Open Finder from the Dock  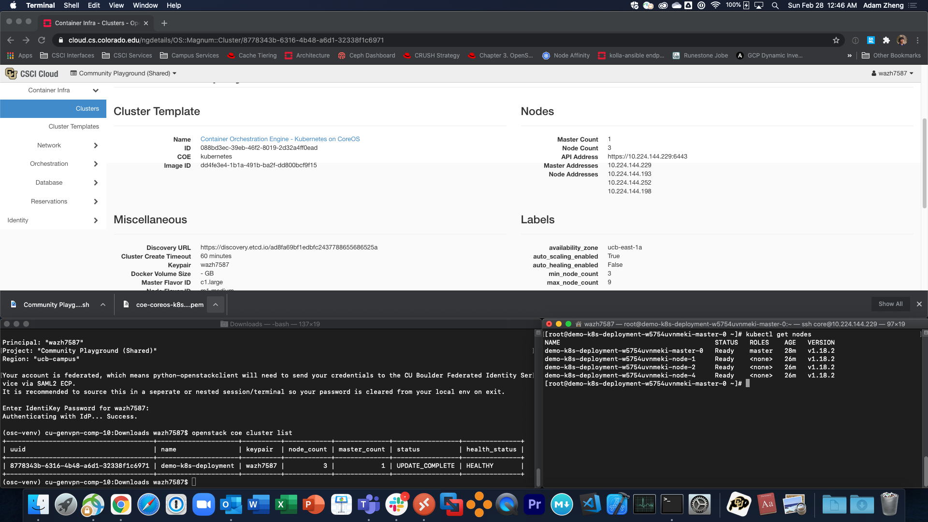pos(38,505)
